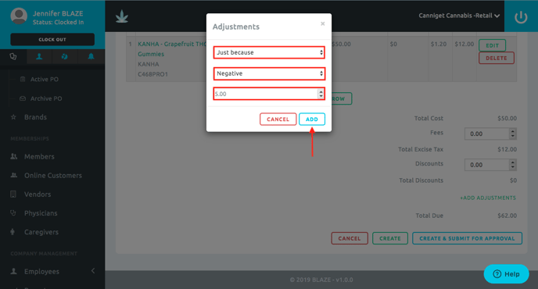This screenshot has height=289, width=538.
Task: Open the bell notifications tab icon
Action: tap(91, 56)
